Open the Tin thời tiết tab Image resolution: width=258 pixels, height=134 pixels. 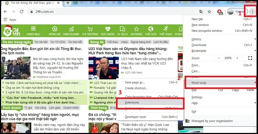pyautogui.click(x=75, y=42)
